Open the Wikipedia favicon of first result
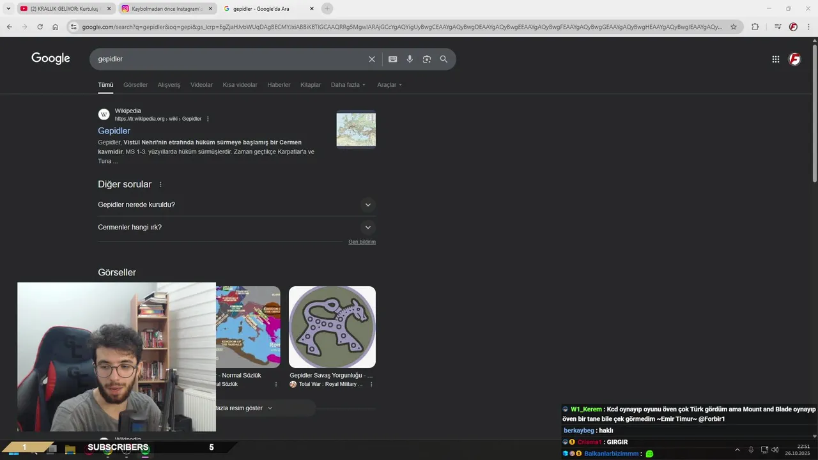Screen dimensions: 818x460 click(x=104, y=114)
